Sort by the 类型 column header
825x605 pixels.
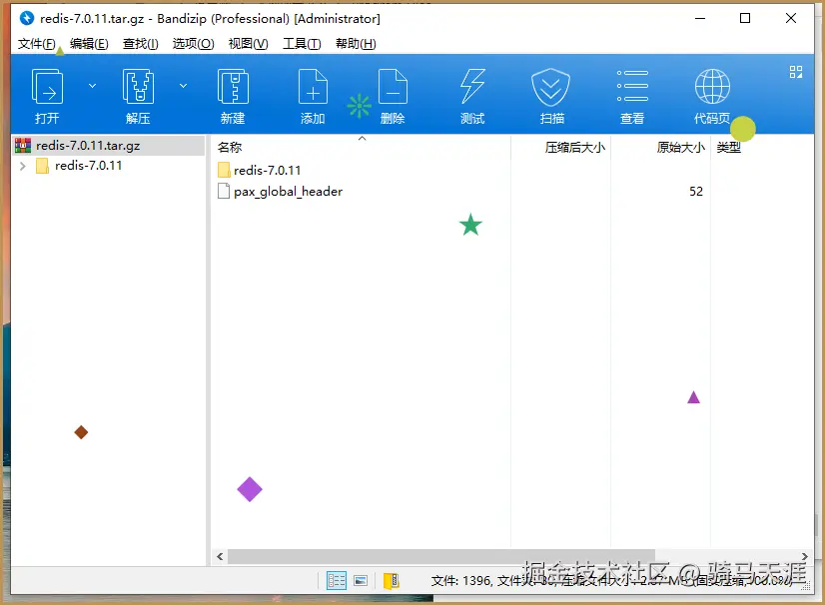[x=729, y=148]
